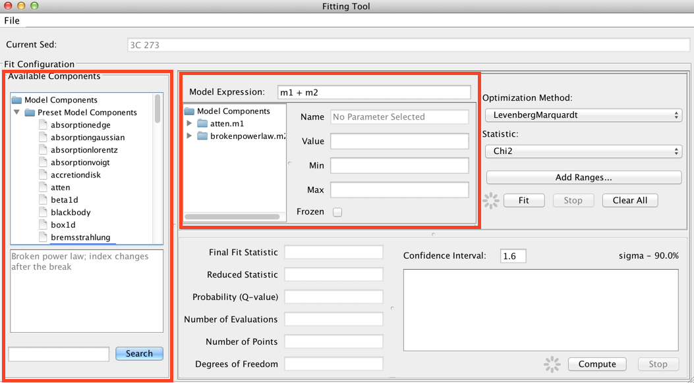
Task: Open the File menu
Action: coord(12,21)
